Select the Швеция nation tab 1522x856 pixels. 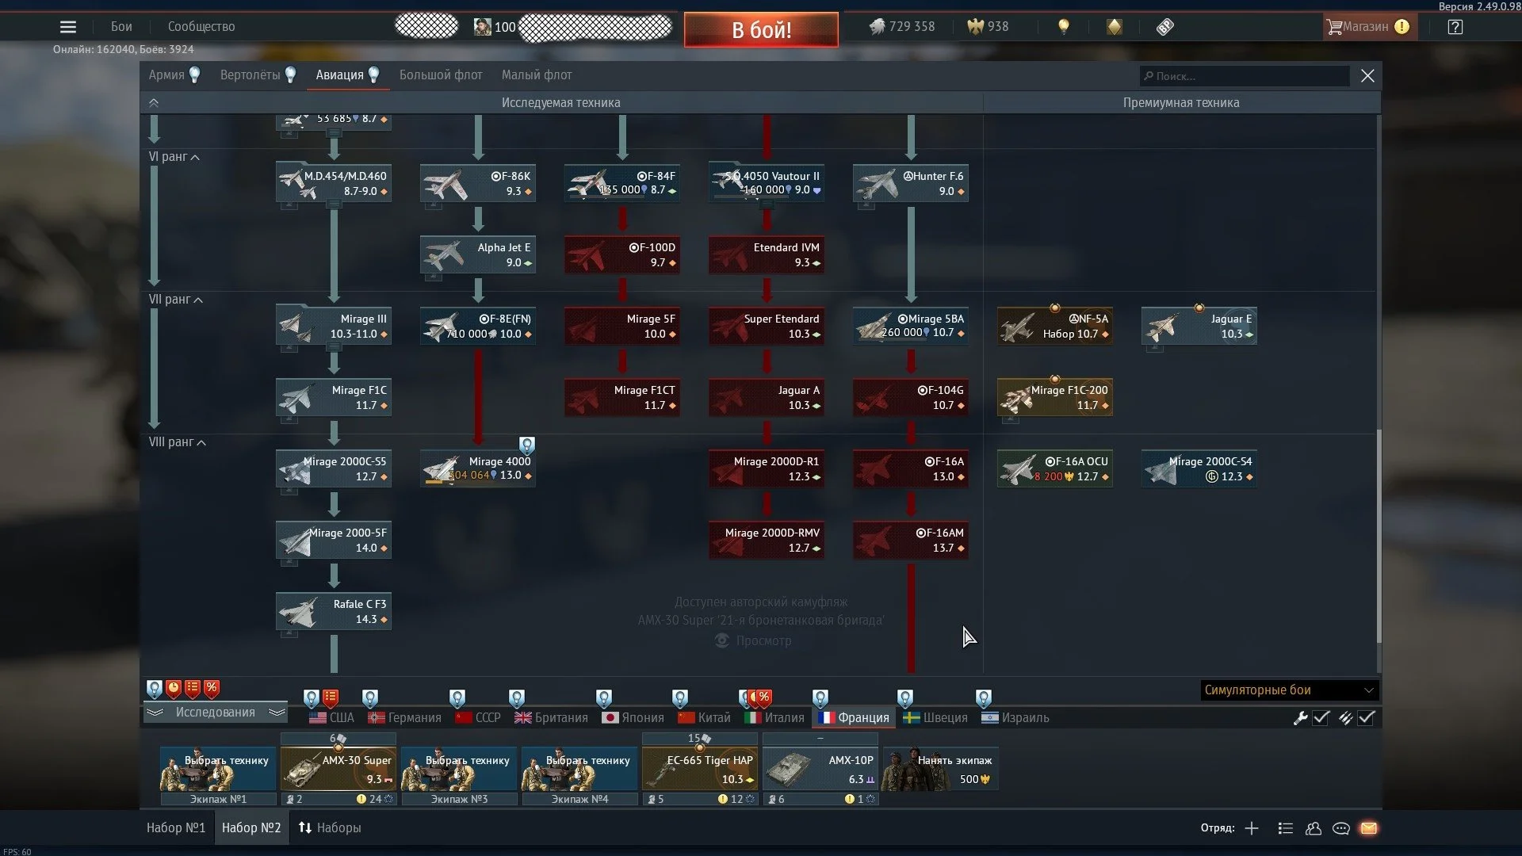pyautogui.click(x=936, y=718)
